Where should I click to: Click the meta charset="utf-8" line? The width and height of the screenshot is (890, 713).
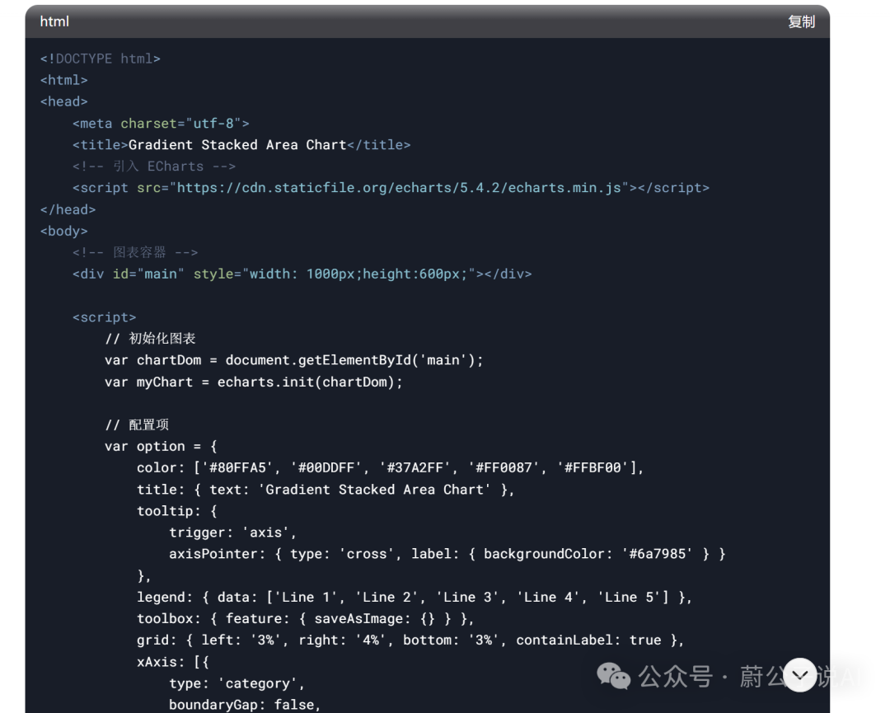(x=161, y=123)
